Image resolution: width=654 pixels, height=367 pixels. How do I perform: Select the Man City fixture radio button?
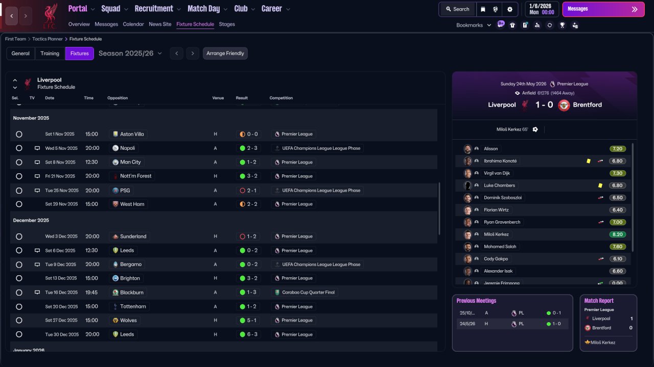(19, 162)
